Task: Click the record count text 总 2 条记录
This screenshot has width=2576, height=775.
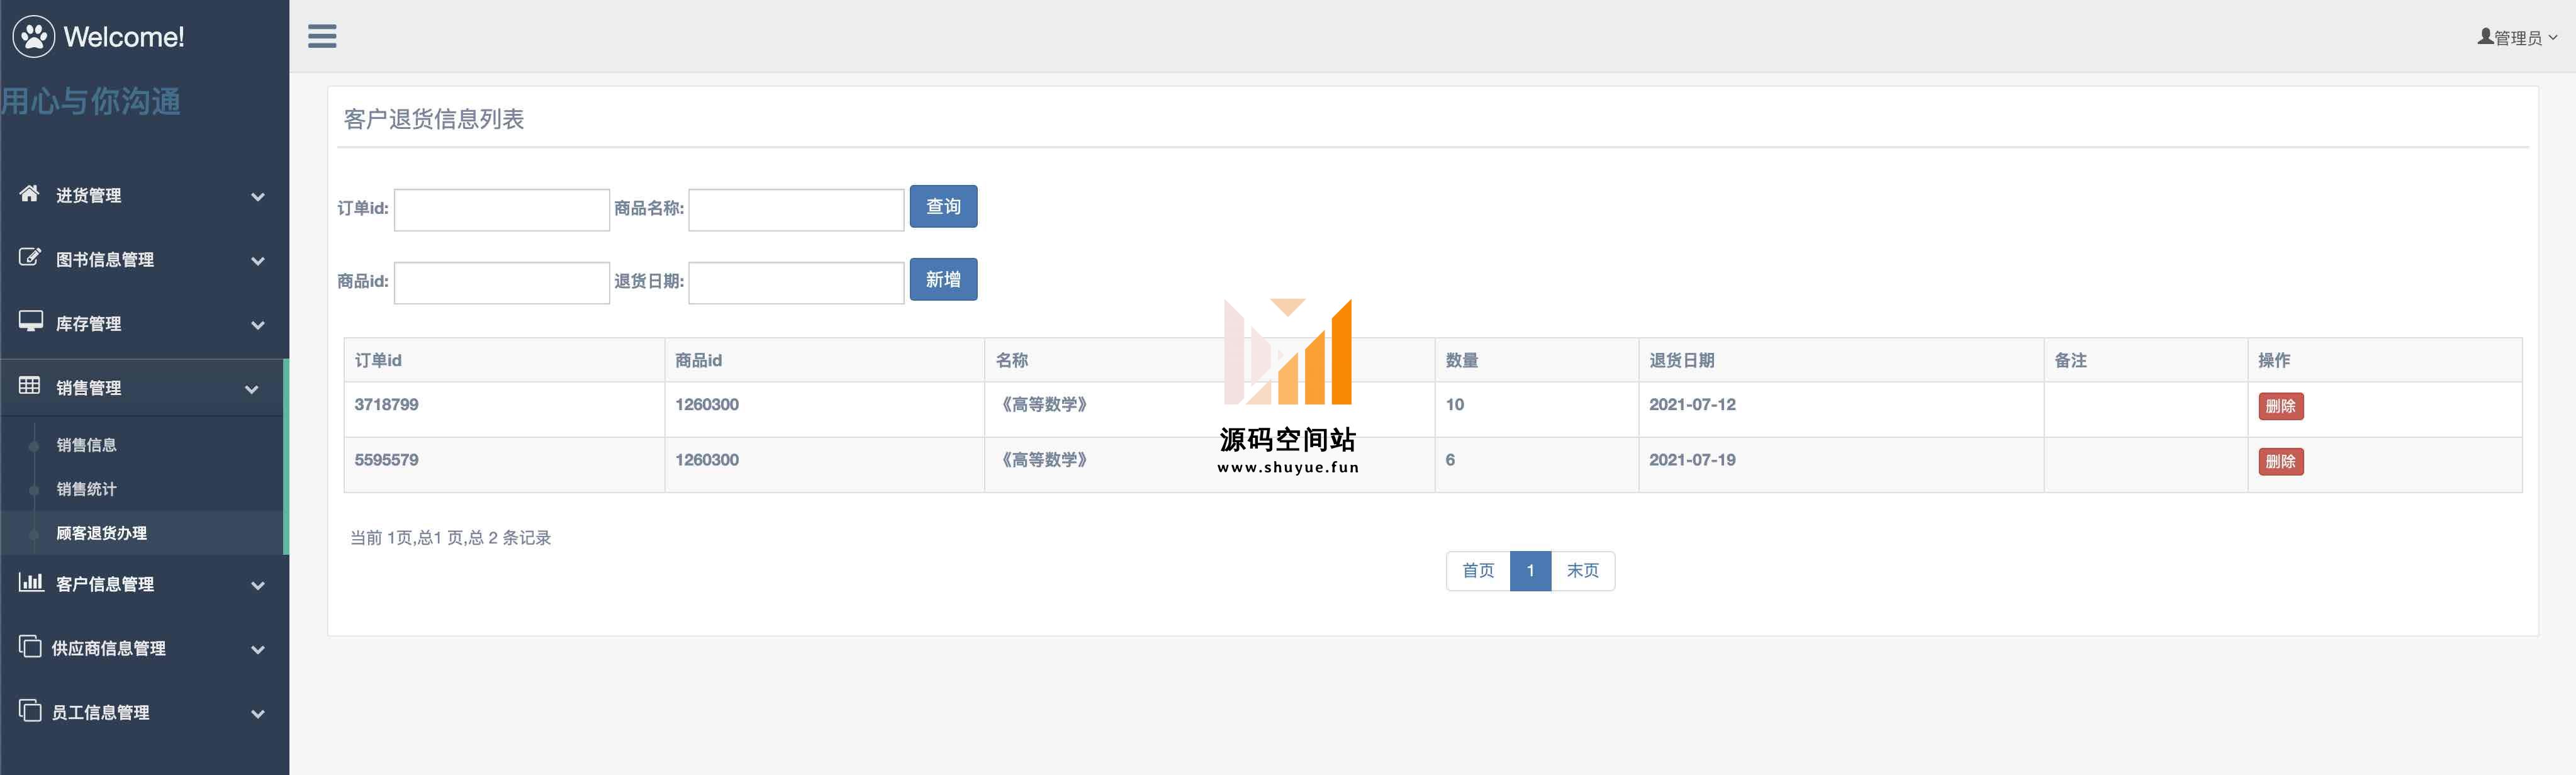Action: pyautogui.click(x=509, y=537)
